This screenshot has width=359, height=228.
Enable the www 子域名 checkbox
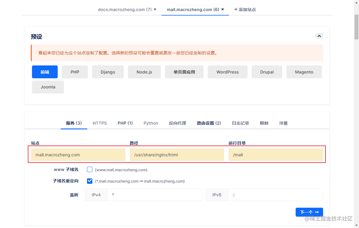(90, 169)
